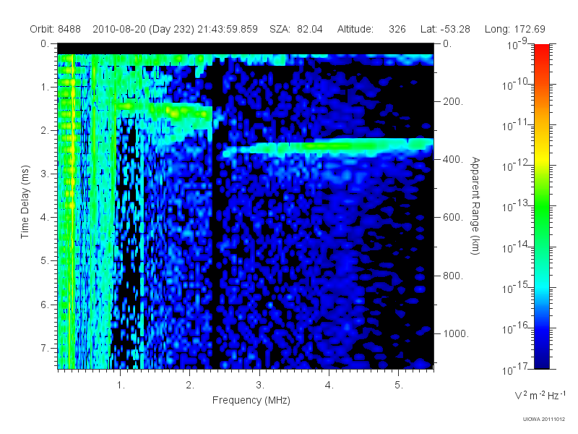This screenshot has width=578, height=434.
Task: Select the date '2010-08-20 (Day 232)' text
Action: [143, 29]
